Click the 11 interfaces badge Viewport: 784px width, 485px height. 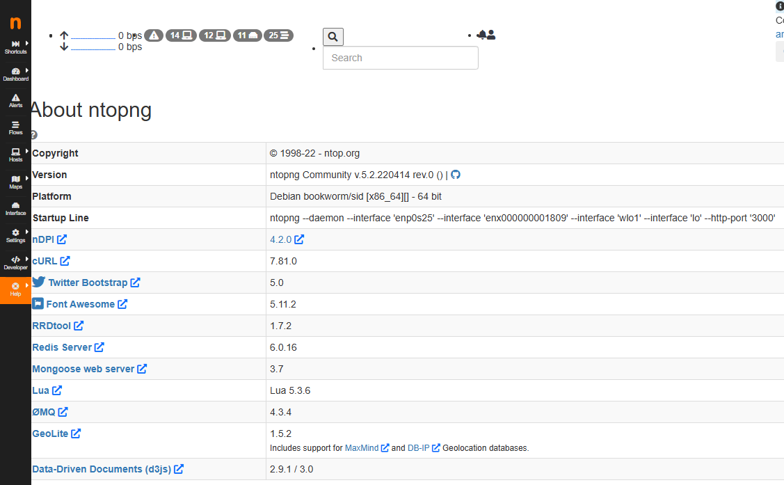(x=248, y=35)
